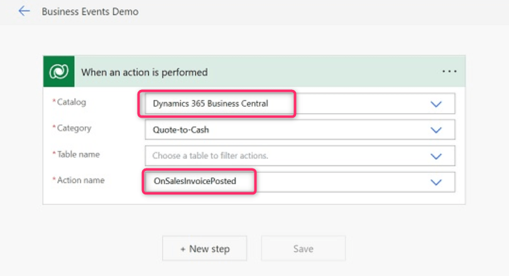The width and height of the screenshot is (509, 276).
Task: Click the OnSalesInvoicePosted action value
Action: tap(195, 181)
